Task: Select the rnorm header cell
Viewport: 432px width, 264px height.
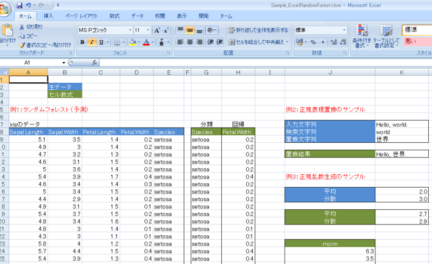Action: pos(330,244)
